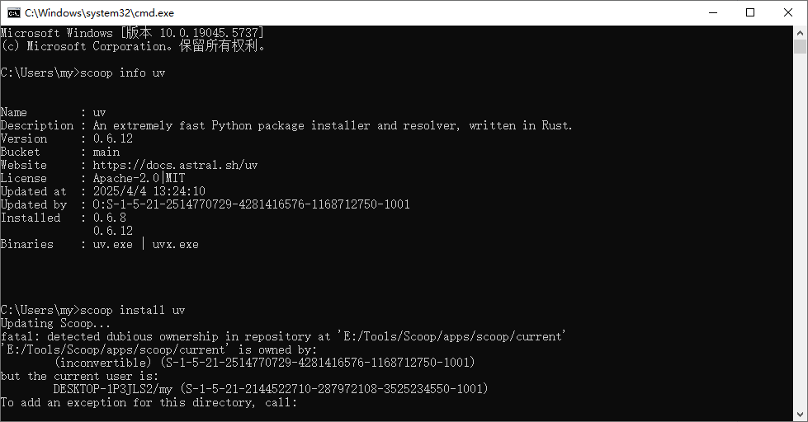This screenshot has width=808, height=422.
Task: Click the https://docs.astral.sh/uv website URL
Action: pos(175,165)
